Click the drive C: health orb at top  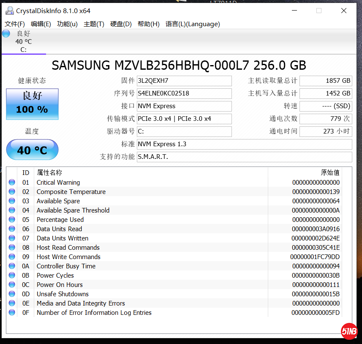[x=6, y=34]
